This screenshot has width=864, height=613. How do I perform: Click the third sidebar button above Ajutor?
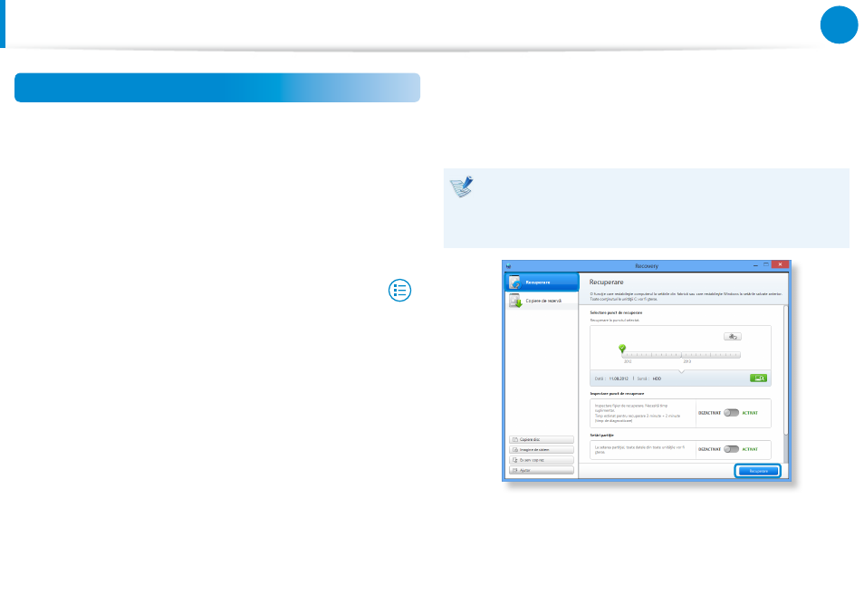click(541, 460)
